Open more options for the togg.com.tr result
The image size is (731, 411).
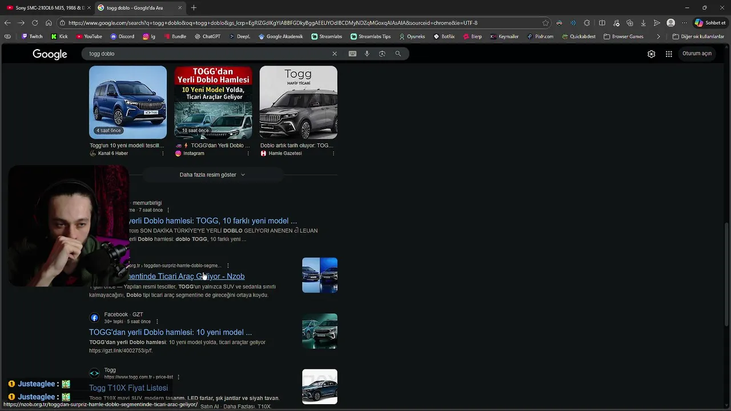click(x=178, y=377)
